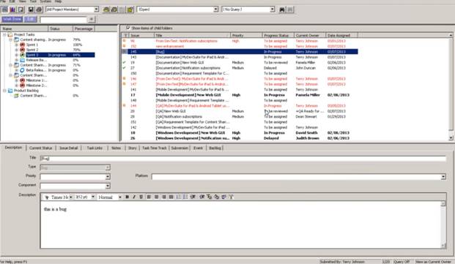Click the issue list scrollbar down arrow
Screen dimensions: 455x264
point(451,138)
